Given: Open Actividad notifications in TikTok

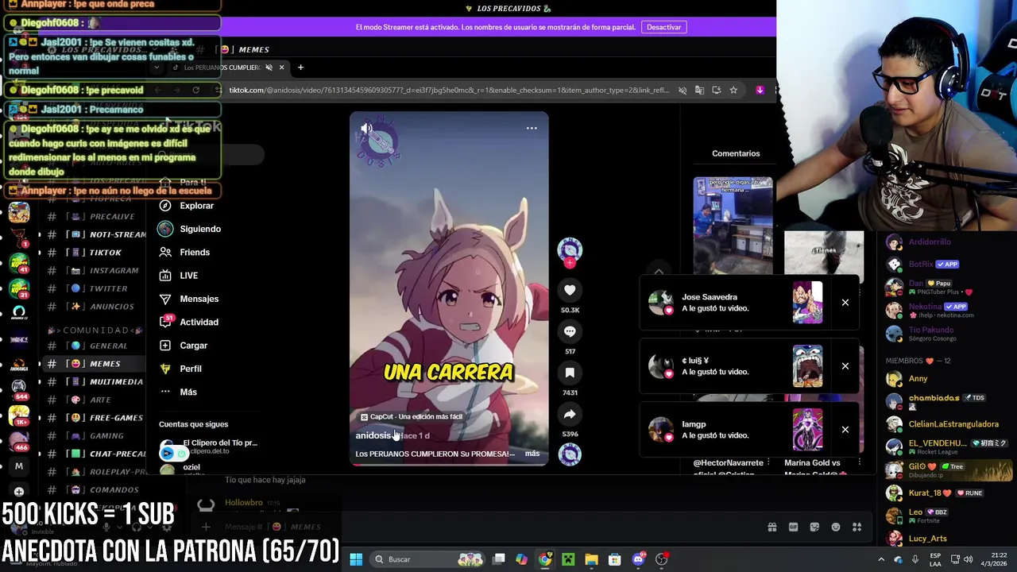Looking at the screenshot, I should tap(189, 322).
